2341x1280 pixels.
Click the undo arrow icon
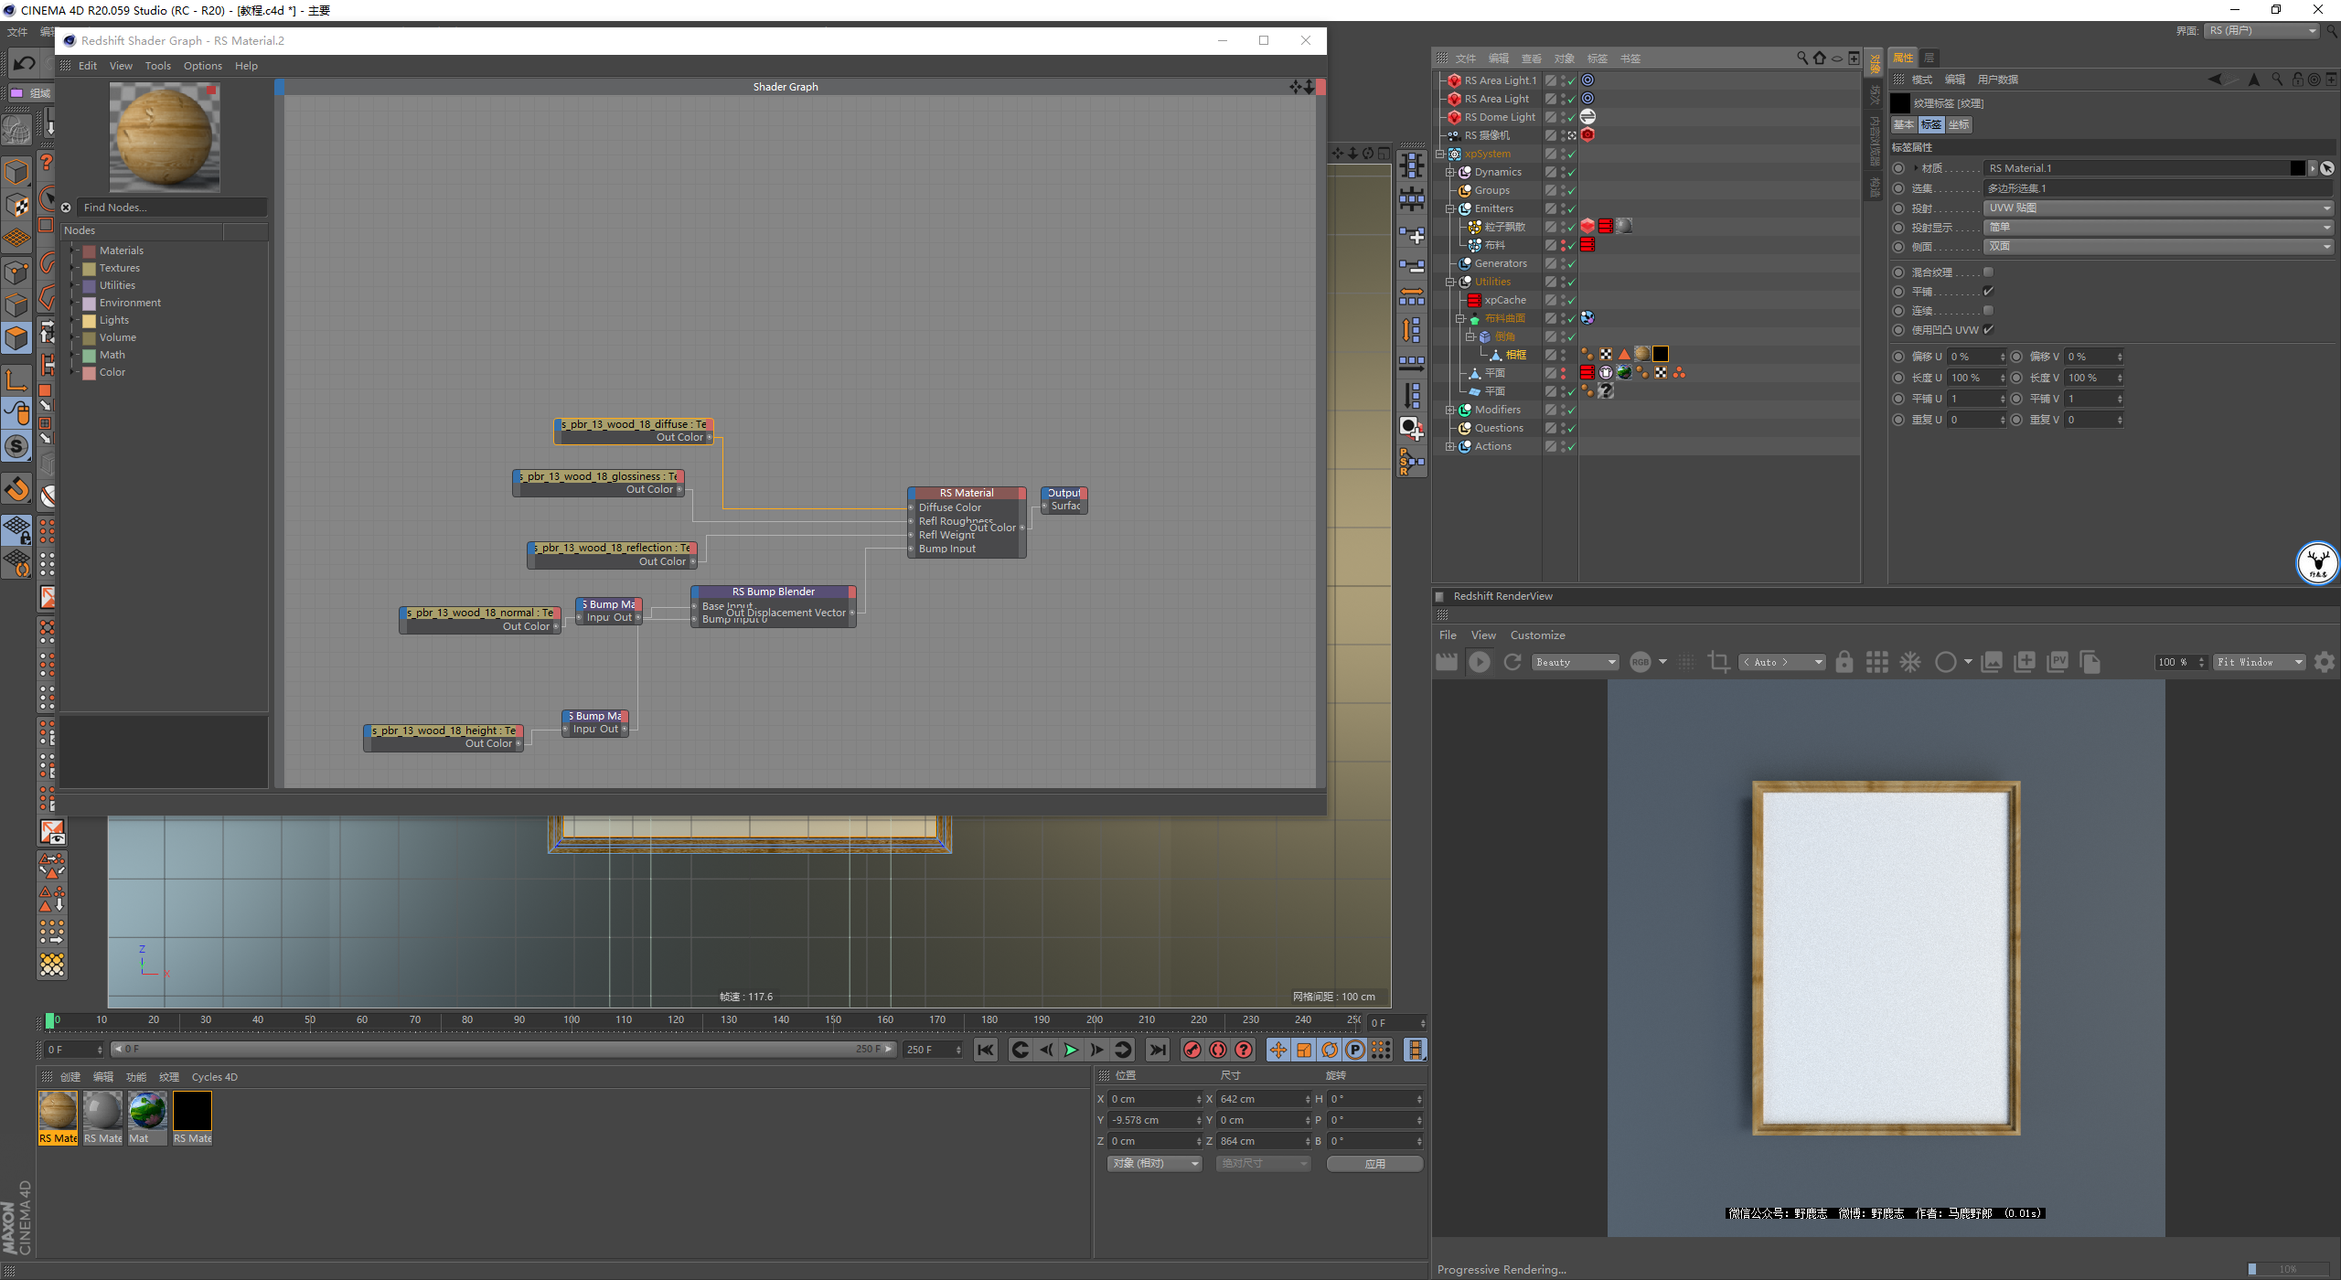click(25, 63)
